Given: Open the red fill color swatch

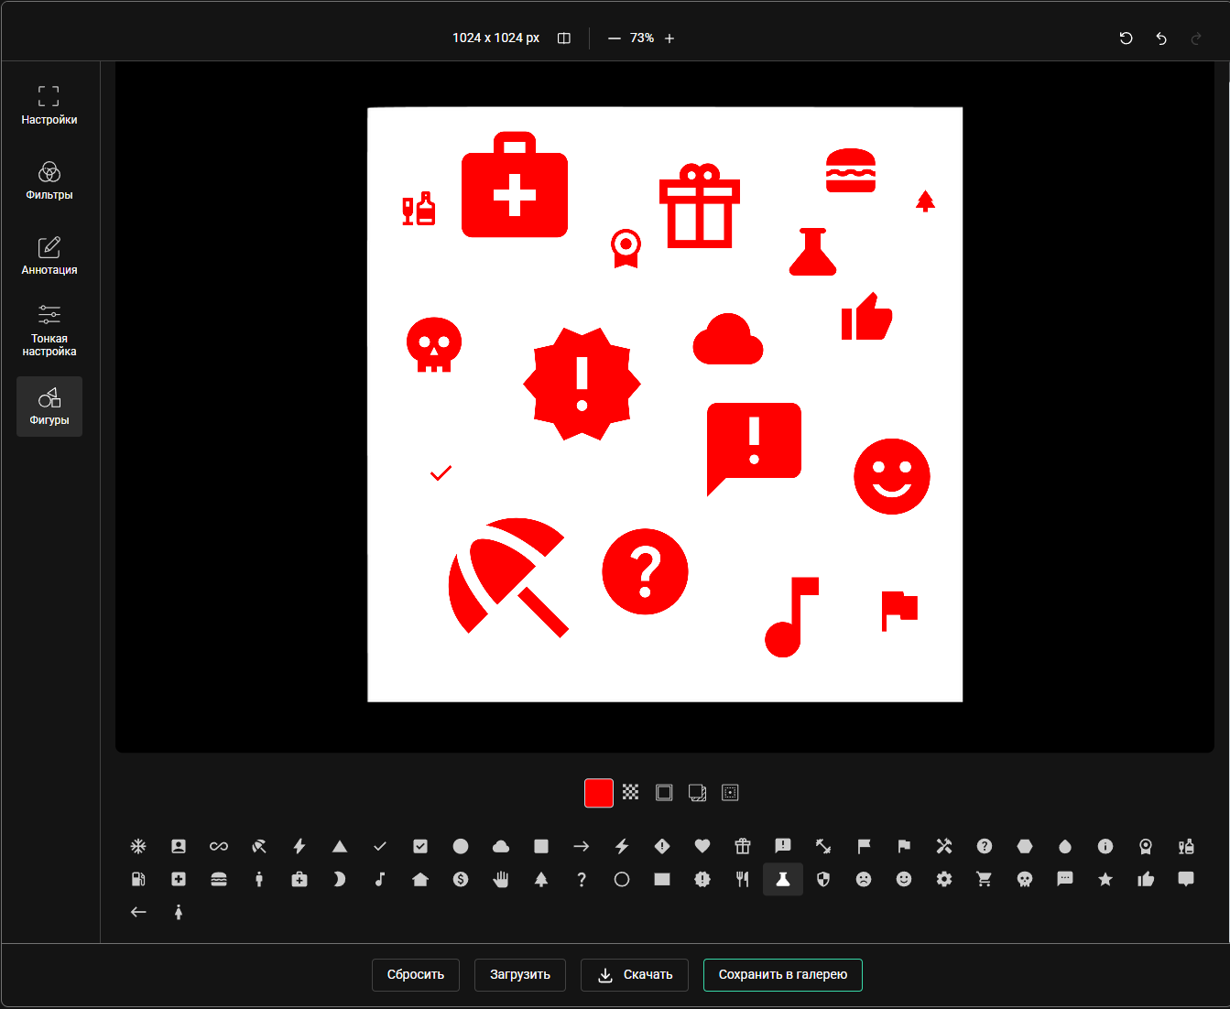Looking at the screenshot, I should [x=599, y=793].
